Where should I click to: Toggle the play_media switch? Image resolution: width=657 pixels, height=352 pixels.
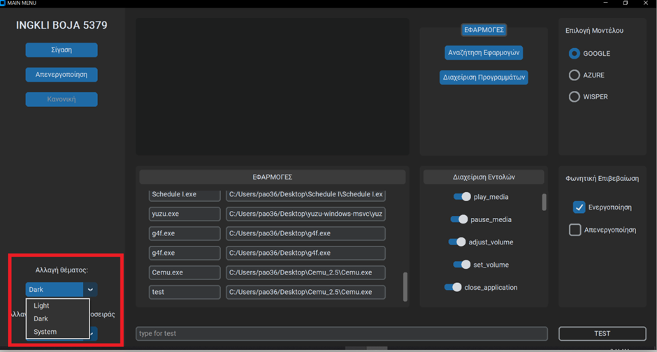point(462,197)
